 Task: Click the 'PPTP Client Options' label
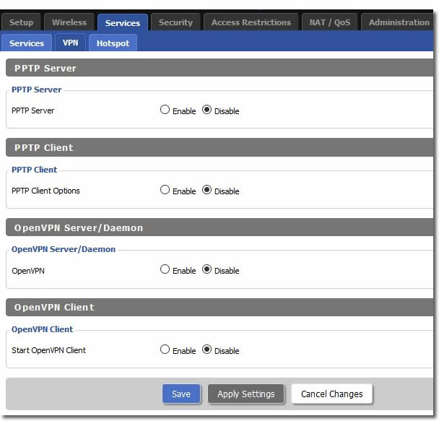pos(45,191)
